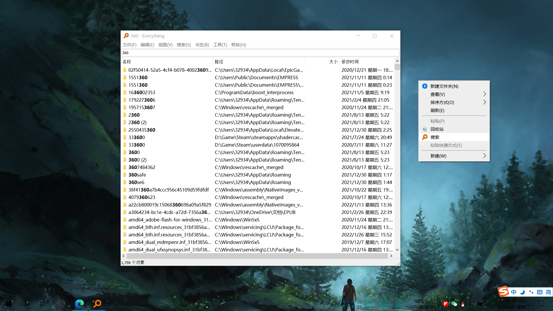Image resolution: width=553 pixels, height=311 pixels.
Task: Open the 书签(B) menu
Action: click(202, 45)
